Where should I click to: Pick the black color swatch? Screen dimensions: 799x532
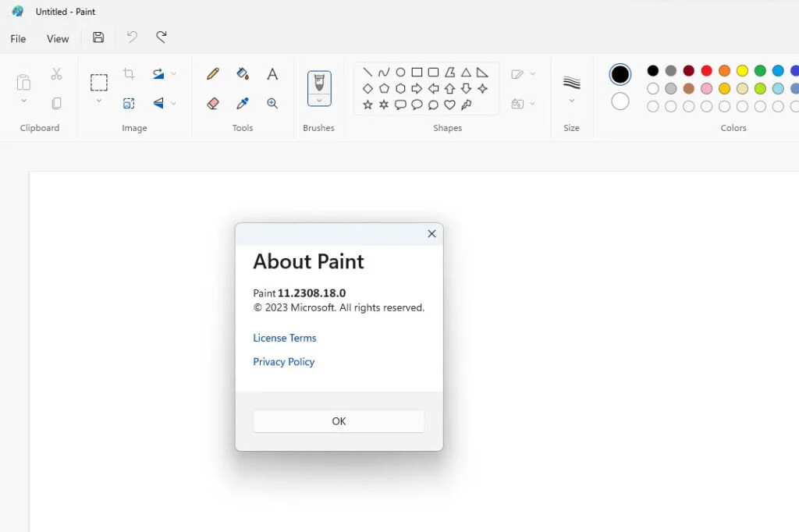(x=653, y=70)
